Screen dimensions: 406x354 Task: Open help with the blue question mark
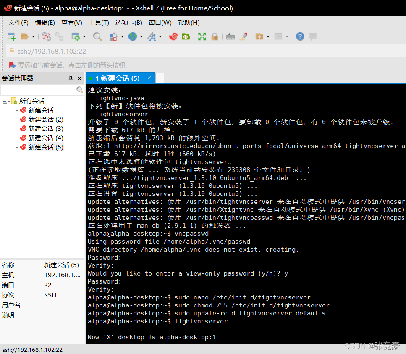pyautogui.click(x=300, y=36)
